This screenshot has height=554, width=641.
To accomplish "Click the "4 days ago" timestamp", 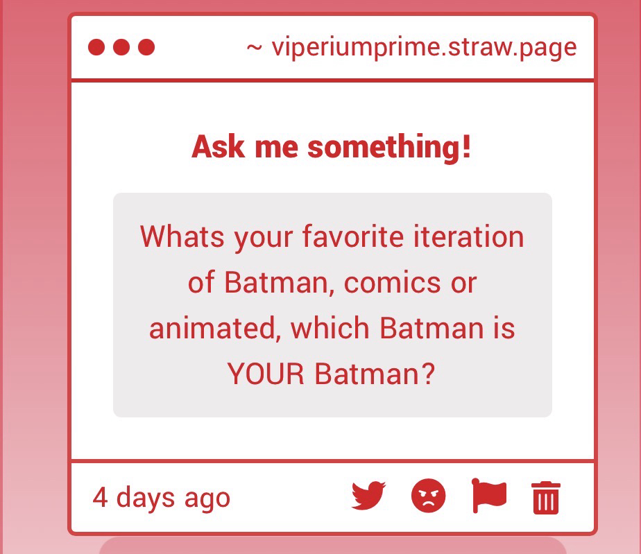I will click(161, 498).
